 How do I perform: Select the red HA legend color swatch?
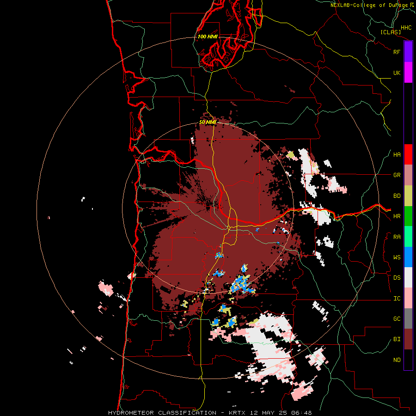click(x=408, y=154)
